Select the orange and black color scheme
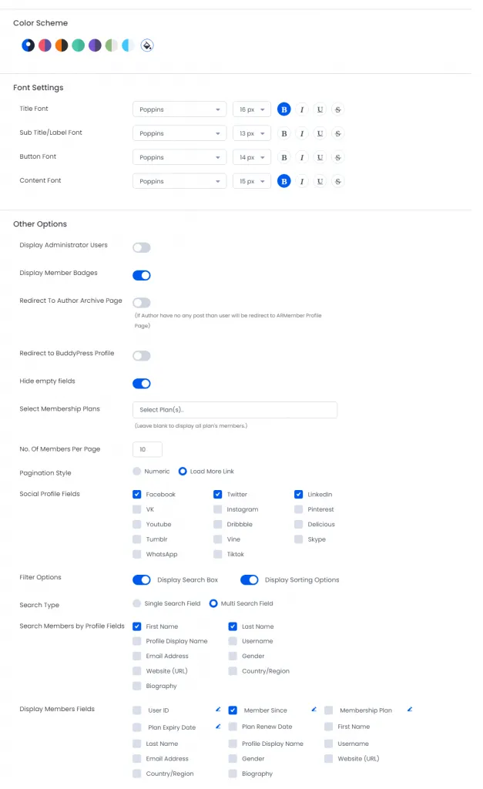The image size is (483, 789). (x=62, y=45)
